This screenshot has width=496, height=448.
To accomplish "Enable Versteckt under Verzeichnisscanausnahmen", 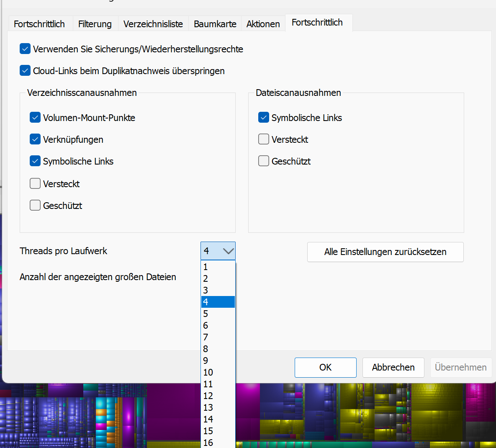I will (35, 183).
